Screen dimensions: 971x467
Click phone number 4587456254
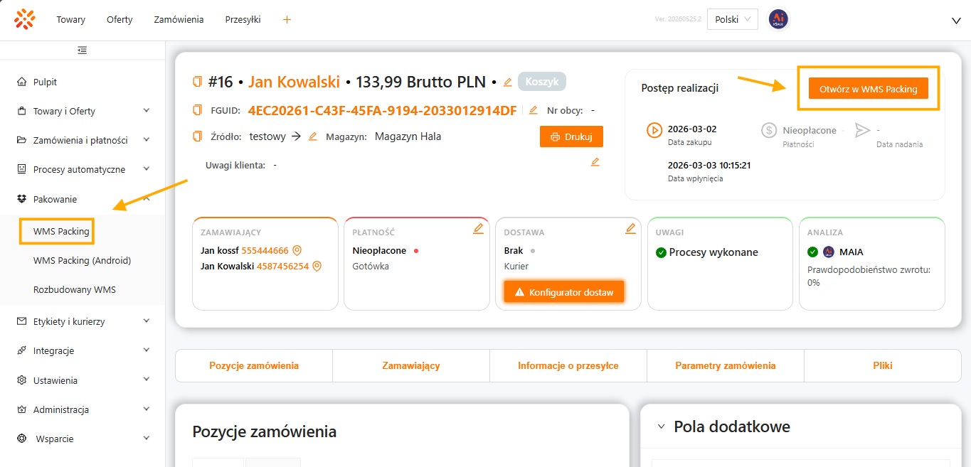(283, 267)
